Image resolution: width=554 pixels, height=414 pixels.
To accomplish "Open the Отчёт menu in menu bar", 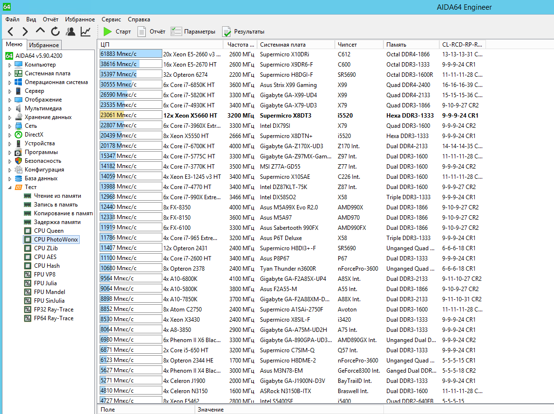I will [51, 19].
